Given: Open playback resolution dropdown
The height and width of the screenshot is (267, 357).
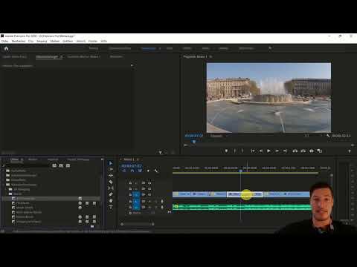Looking at the screenshot, I should pos(313,136).
